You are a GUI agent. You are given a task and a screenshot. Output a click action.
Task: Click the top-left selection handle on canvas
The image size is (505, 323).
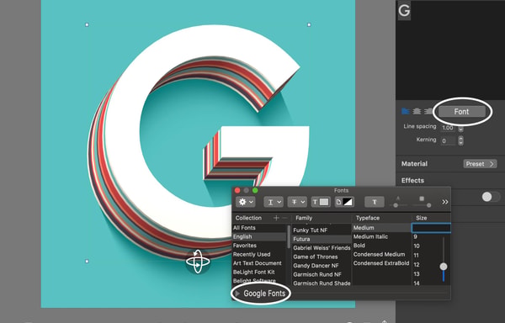pos(87,24)
